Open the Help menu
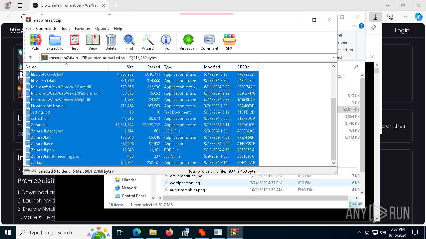The width and height of the screenshot is (426, 239). click(x=118, y=29)
